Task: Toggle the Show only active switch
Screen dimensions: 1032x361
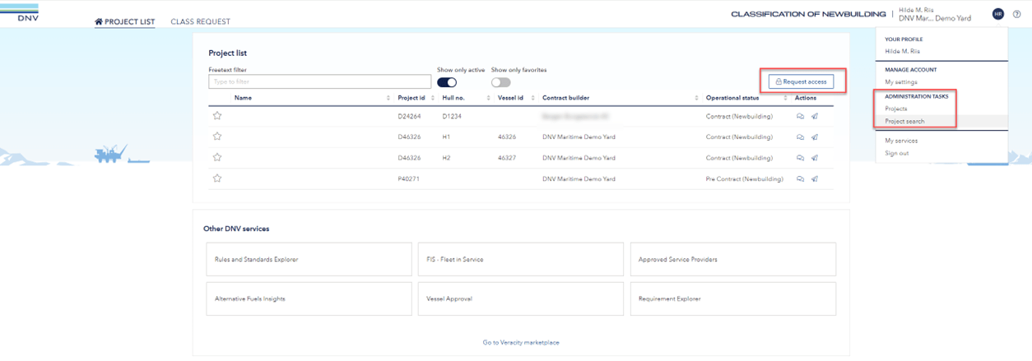Action: (447, 82)
